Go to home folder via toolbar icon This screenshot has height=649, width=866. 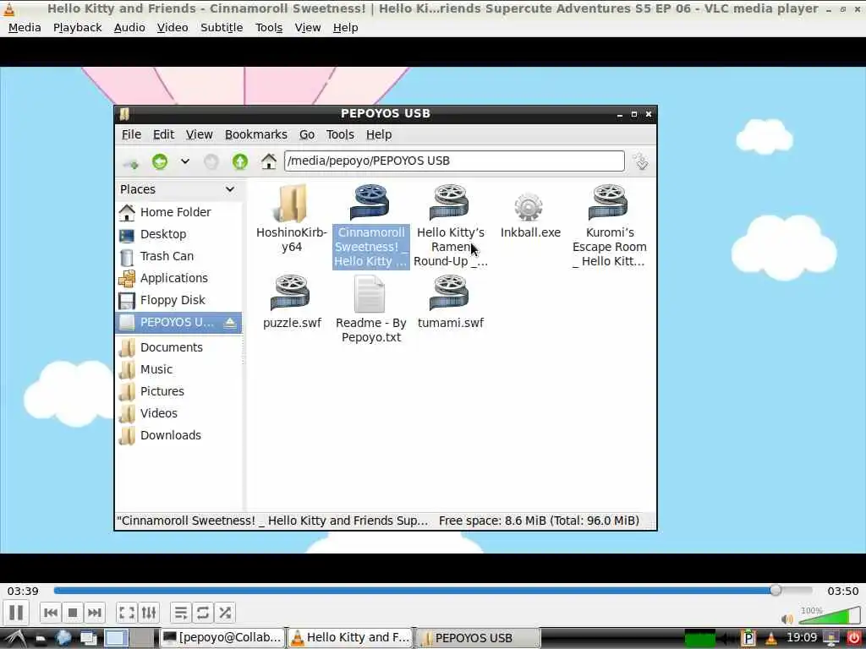pos(269,161)
